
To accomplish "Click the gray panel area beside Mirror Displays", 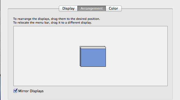I will (103, 92).
